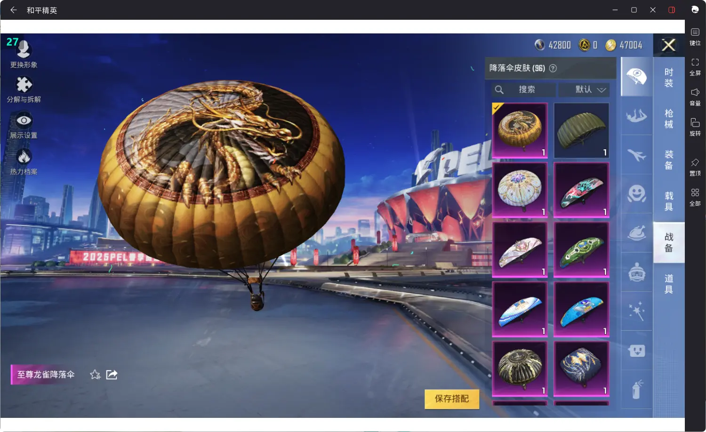Select the golden dragon parachute thumbnail

520,130
